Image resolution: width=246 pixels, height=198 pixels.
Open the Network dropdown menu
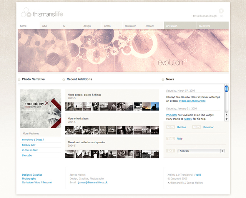(201, 151)
